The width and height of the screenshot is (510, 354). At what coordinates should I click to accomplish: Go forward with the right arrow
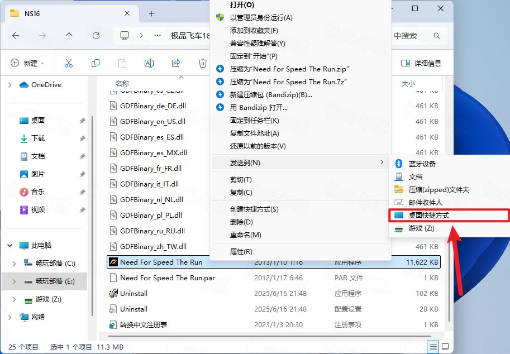point(42,36)
